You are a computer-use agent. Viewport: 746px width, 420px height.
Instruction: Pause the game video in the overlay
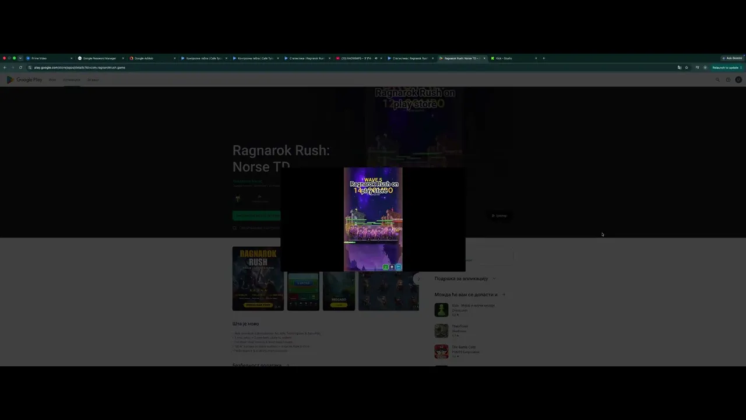pos(392,267)
